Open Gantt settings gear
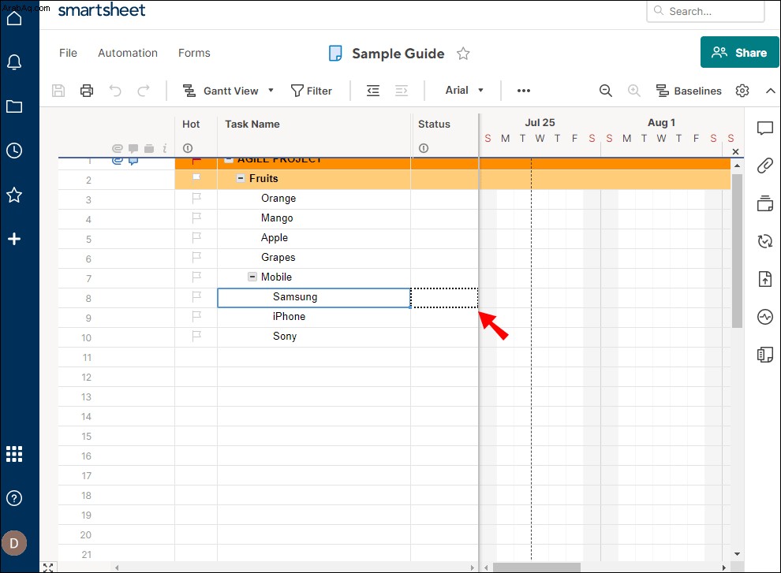This screenshot has width=781, height=573. pyautogui.click(x=742, y=91)
